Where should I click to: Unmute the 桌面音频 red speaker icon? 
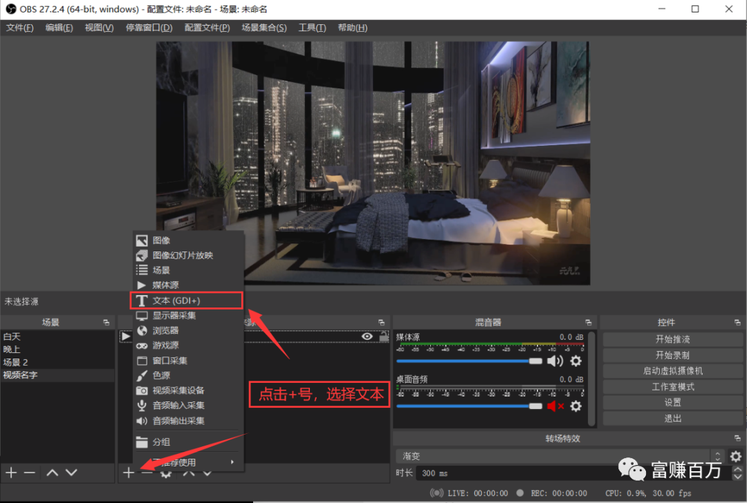pos(555,406)
